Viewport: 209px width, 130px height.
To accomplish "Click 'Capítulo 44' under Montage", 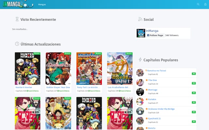I will 153,93.
